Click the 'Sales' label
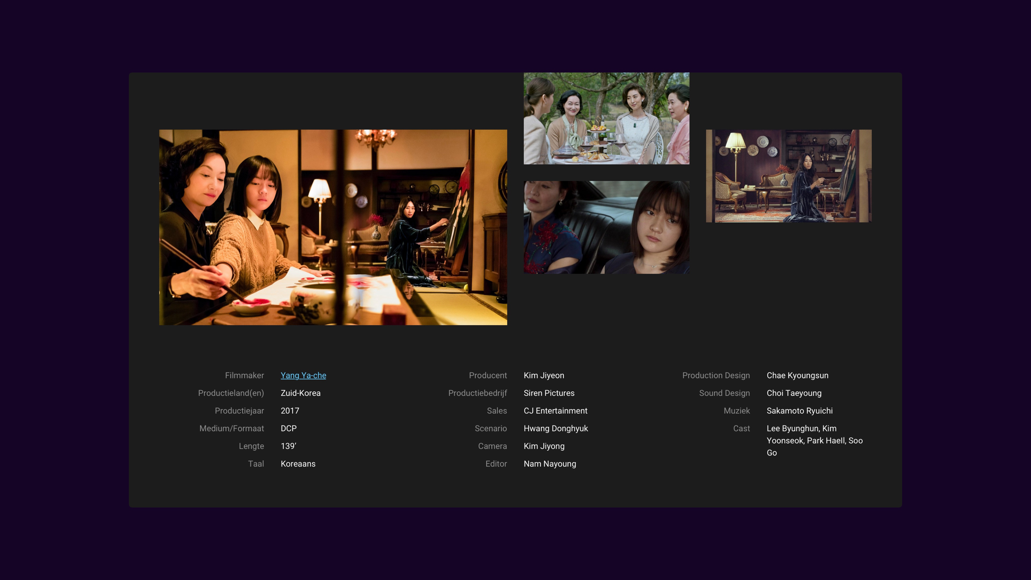 coord(497,411)
